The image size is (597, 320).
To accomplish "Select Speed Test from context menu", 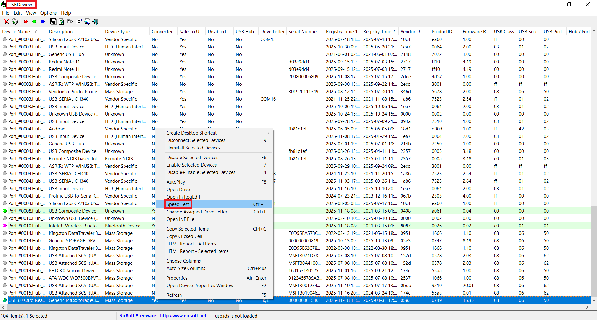I will [178, 204].
